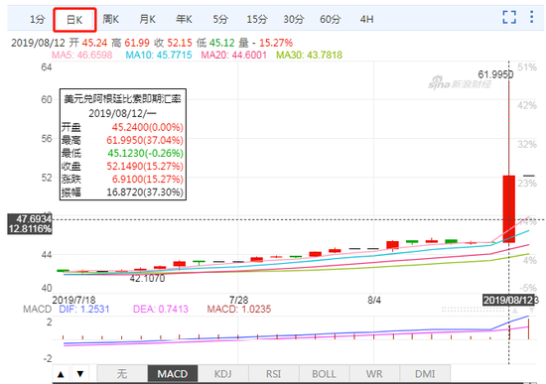The height and width of the screenshot is (384, 546).
Task: Click the MA5: 46.6598 legend
Action: coord(81,55)
